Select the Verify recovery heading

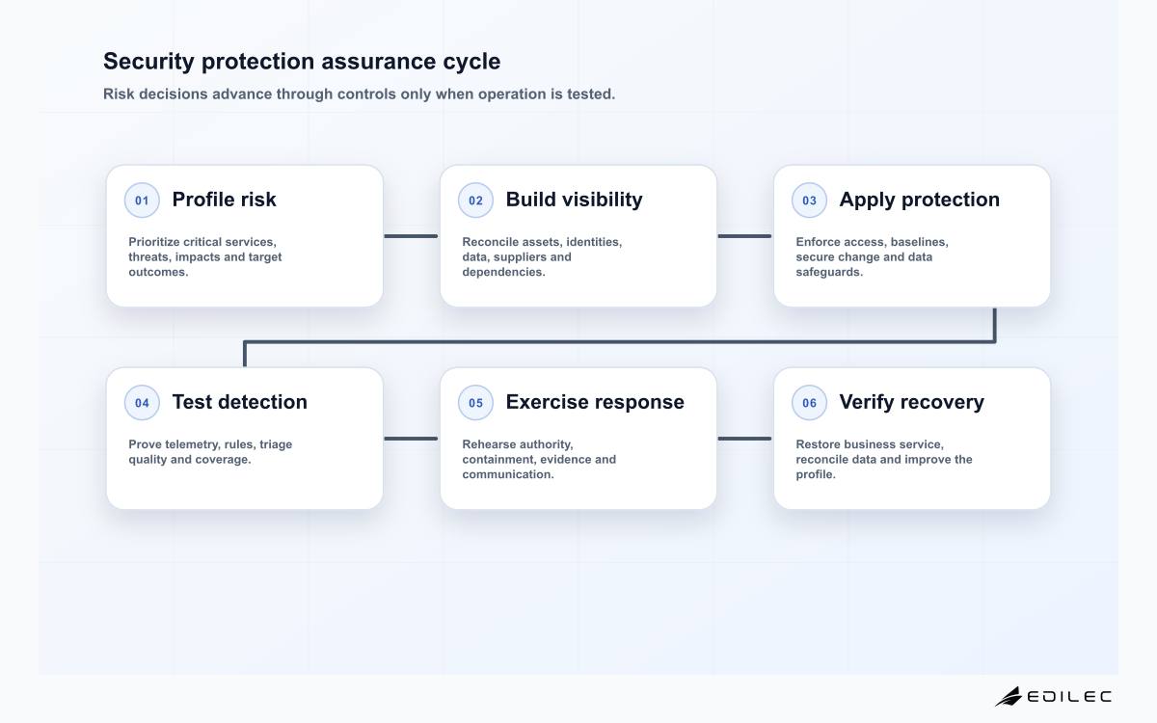tap(911, 402)
